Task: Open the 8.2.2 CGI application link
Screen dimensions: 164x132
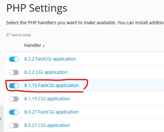Action: coord(46,72)
